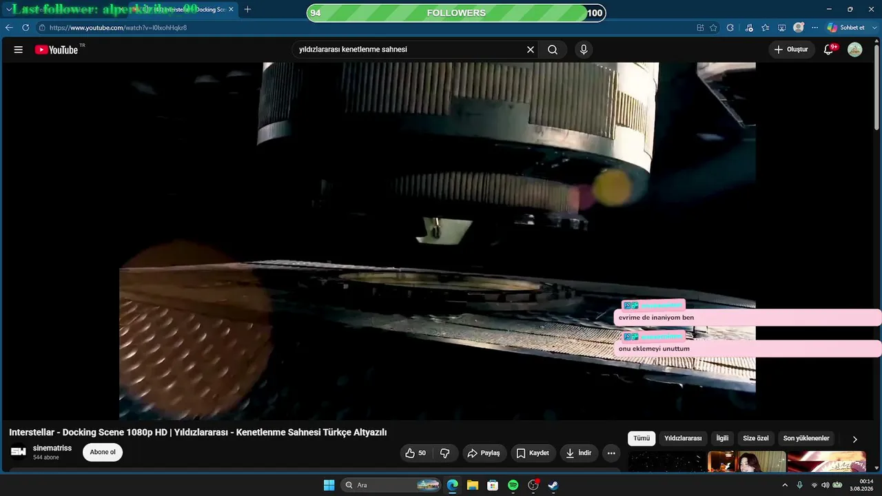Go to the YouTube home logo
The height and width of the screenshot is (496, 882).
coord(57,50)
